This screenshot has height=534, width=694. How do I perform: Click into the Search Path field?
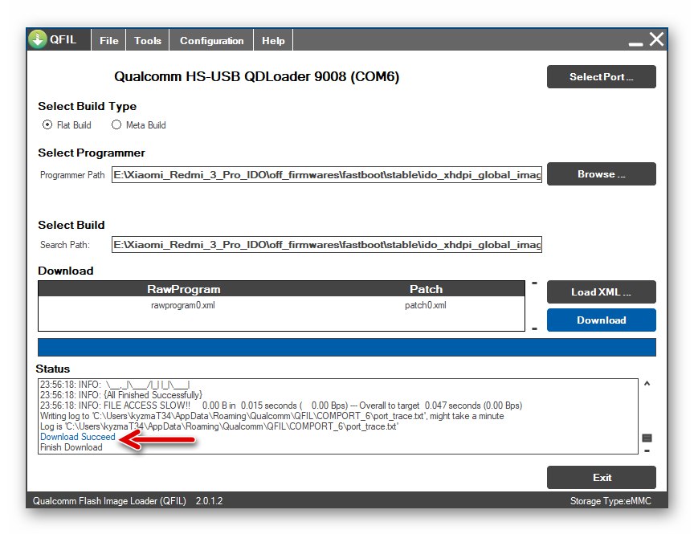[327, 245]
